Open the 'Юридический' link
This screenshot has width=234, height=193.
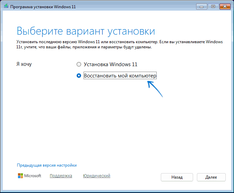point(97,176)
